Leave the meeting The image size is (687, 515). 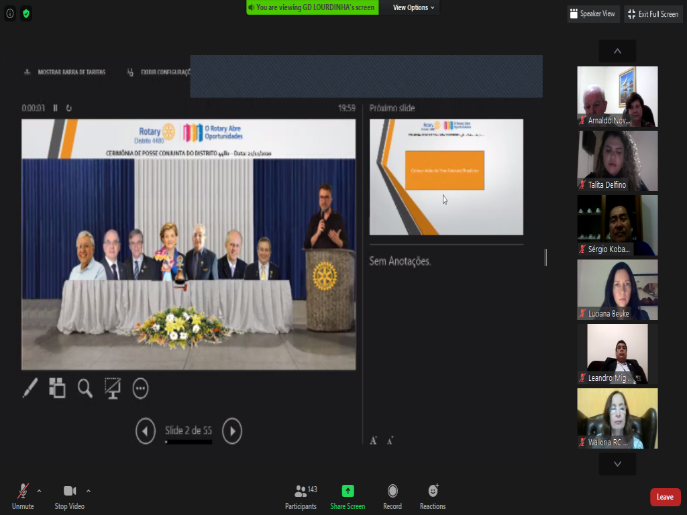pos(665,497)
